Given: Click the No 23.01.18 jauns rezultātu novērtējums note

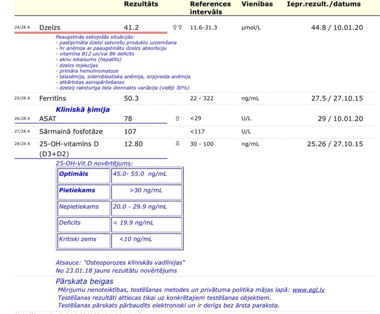Looking at the screenshot, I should 116,271.
